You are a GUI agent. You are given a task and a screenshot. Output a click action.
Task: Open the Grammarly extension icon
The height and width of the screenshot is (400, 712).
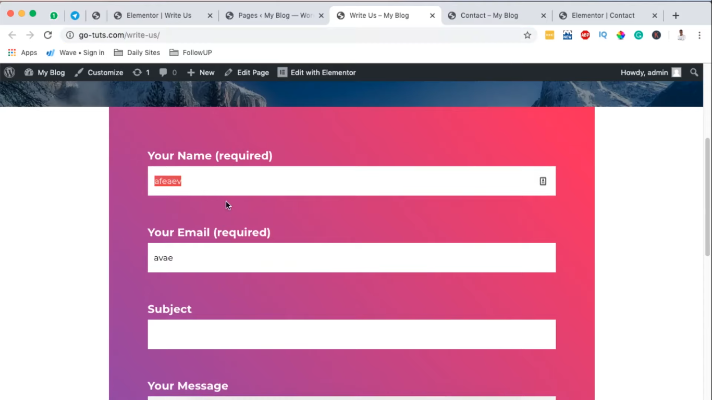[x=639, y=35]
